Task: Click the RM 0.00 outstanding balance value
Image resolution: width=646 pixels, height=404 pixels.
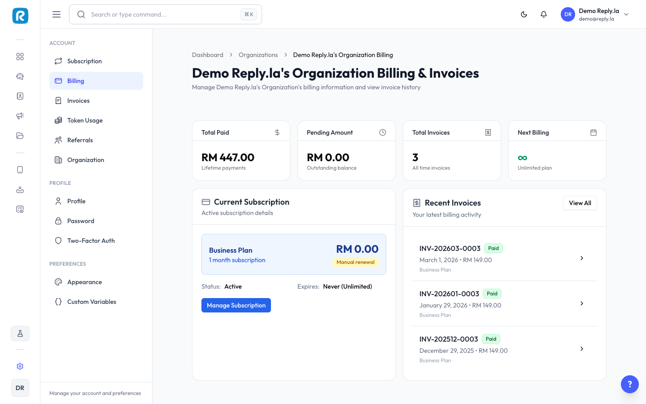Action: [328, 158]
